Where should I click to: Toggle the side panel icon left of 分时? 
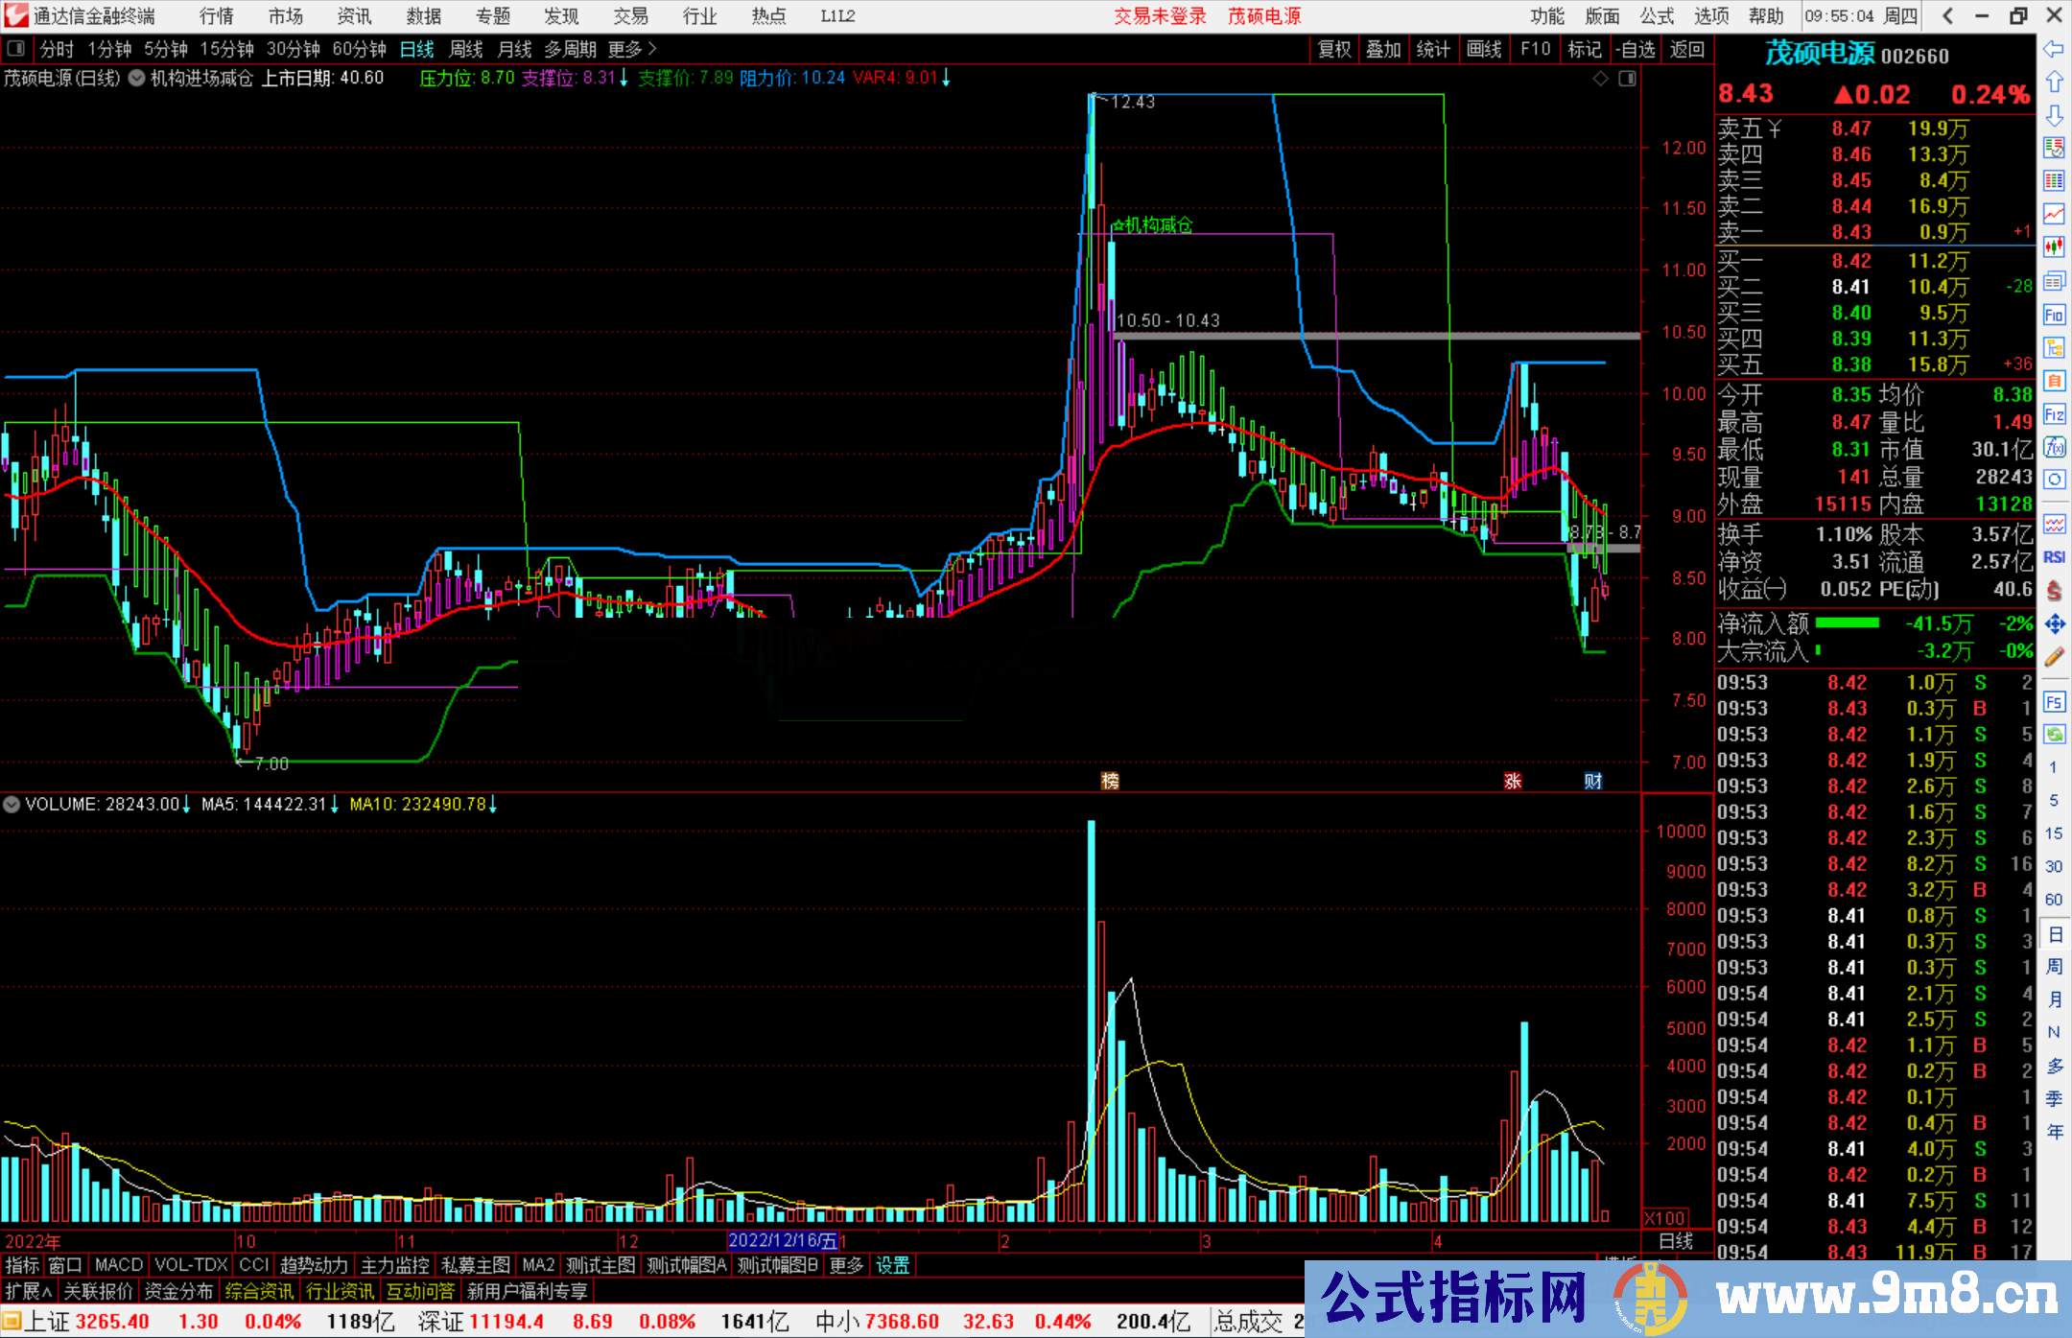pos(15,49)
